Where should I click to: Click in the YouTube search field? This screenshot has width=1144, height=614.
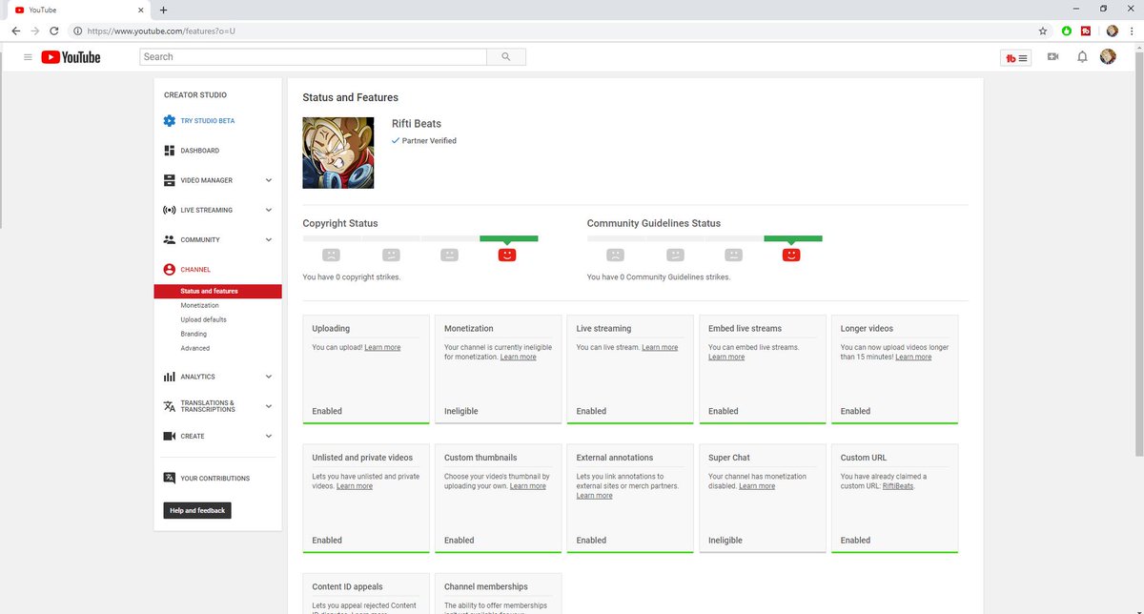[314, 57]
